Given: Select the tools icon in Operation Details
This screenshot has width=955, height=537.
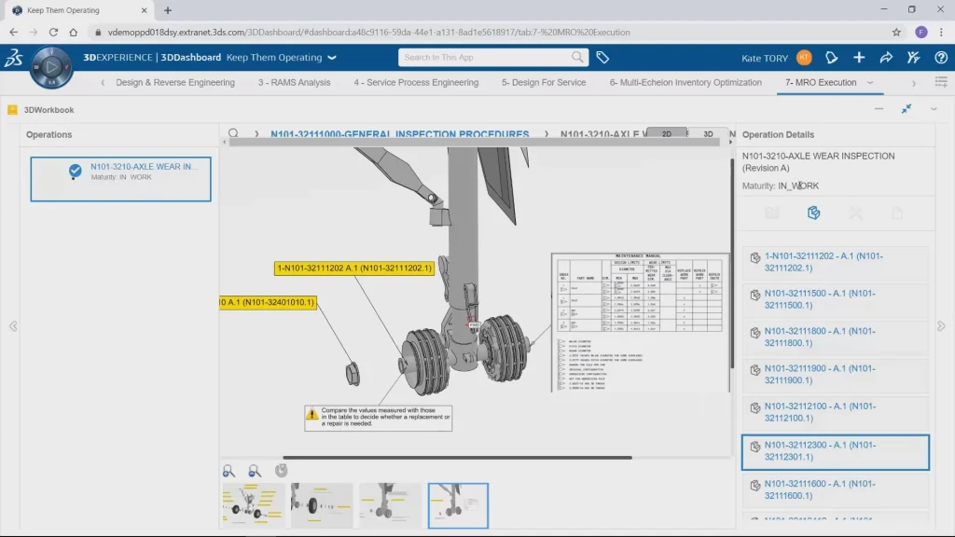Looking at the screenshot, I should [855, 213].
